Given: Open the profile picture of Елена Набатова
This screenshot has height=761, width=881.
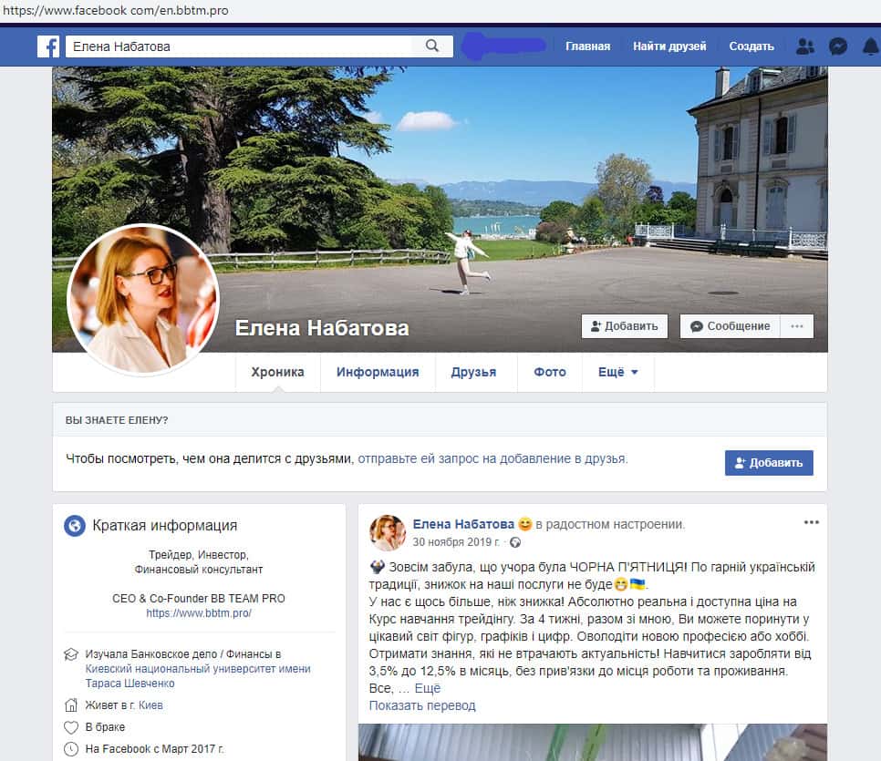Looking at the screenshot, I should (x=142, y=300).
